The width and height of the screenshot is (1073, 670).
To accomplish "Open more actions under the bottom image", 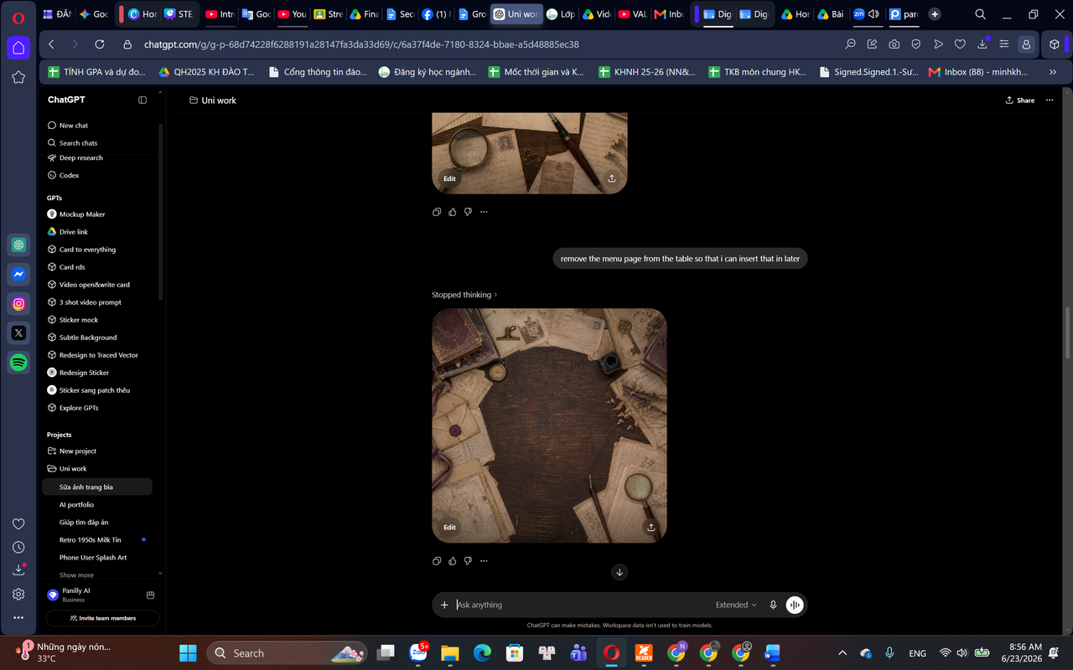I will coord(484,561).
